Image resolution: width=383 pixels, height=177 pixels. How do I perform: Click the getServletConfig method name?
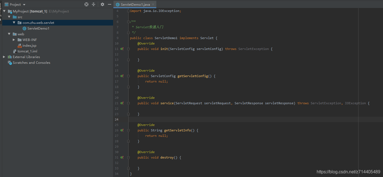(x=193, y=76)
